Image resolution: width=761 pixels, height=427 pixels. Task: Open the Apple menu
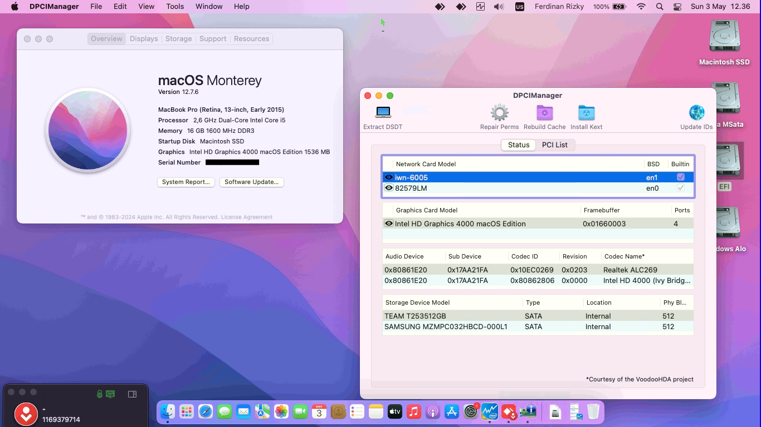[14, 7]
